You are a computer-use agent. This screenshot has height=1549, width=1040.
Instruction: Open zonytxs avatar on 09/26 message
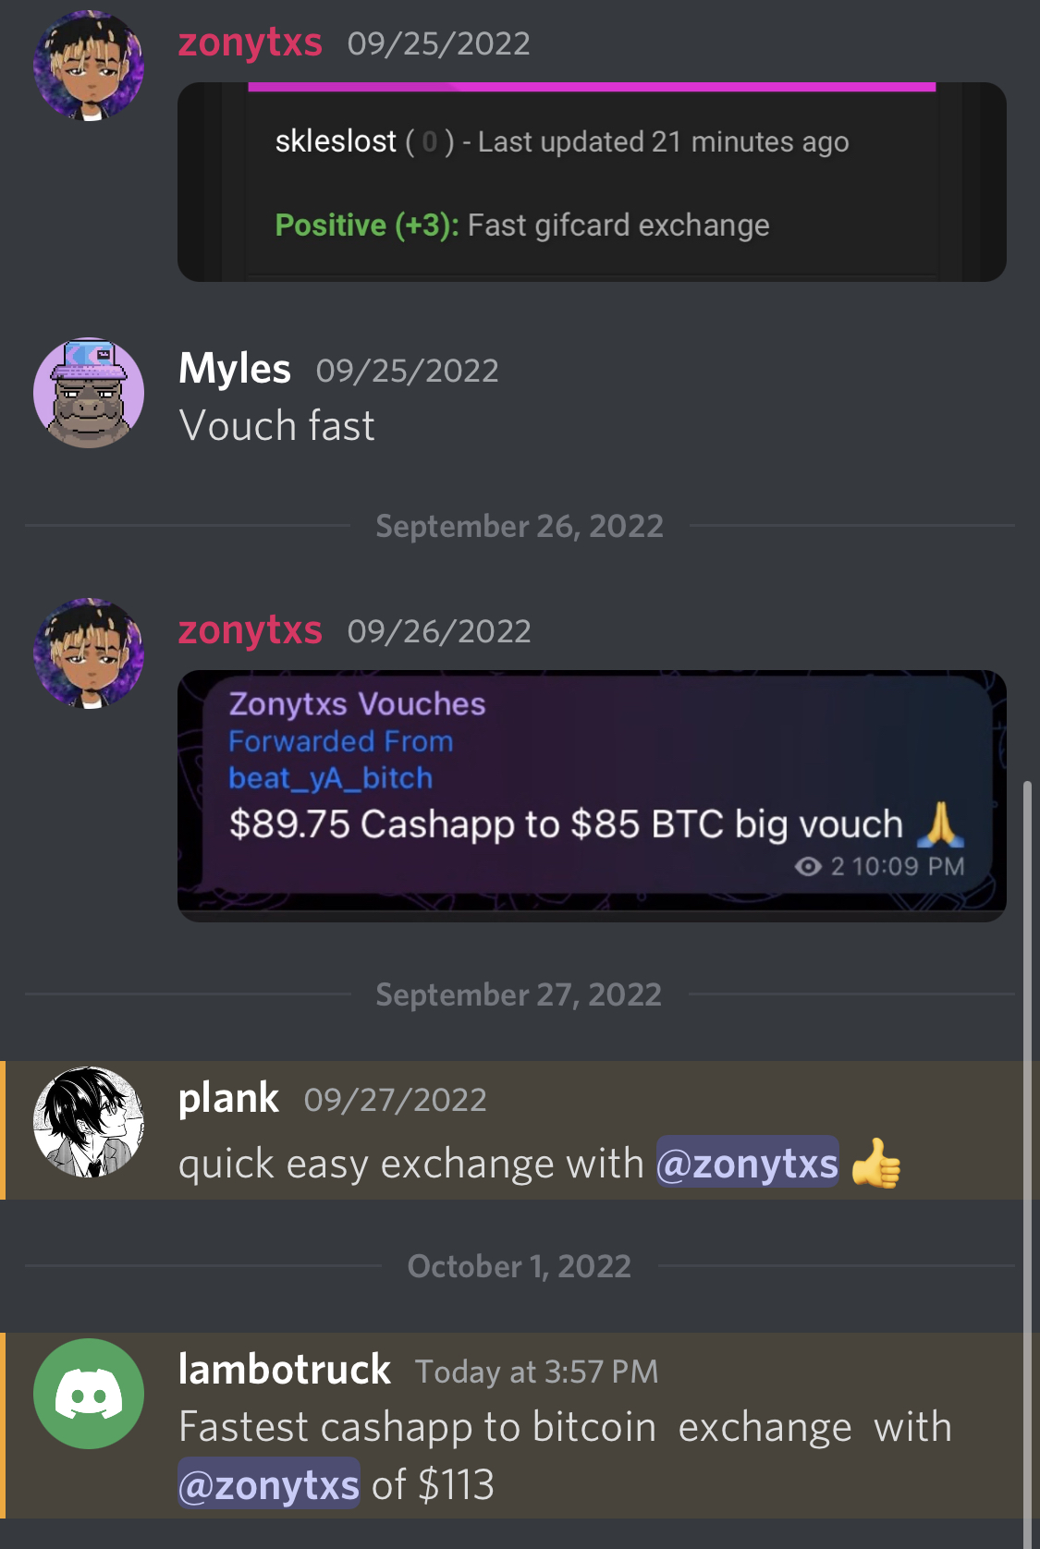[x=89, y=653]
